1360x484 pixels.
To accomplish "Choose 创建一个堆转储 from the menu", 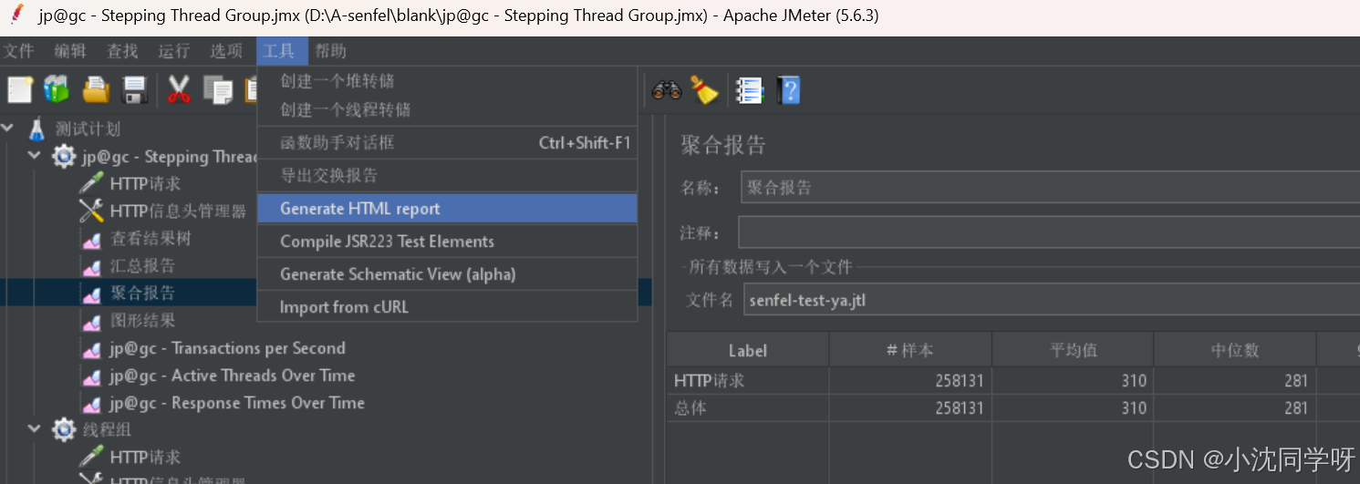I will (447, 81).
